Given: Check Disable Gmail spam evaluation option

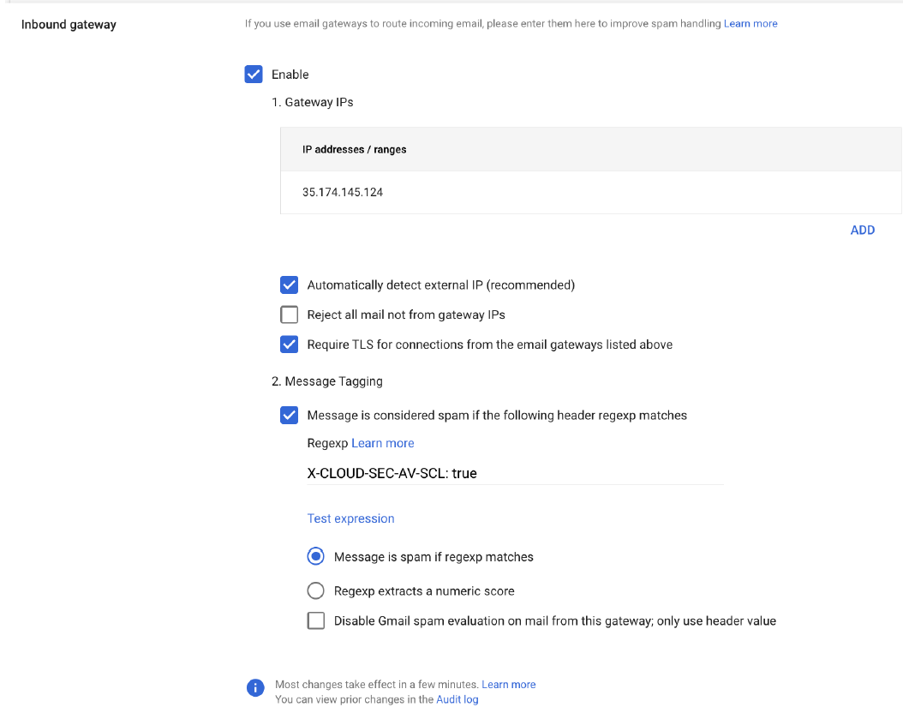Looking at the screenshot, I should pos(316,620).
